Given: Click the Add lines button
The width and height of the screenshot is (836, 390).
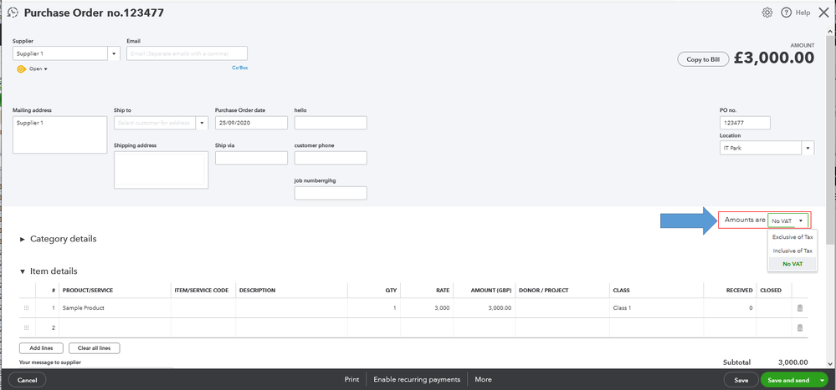Looking at the screenshot, I should (x=41, y=348).
